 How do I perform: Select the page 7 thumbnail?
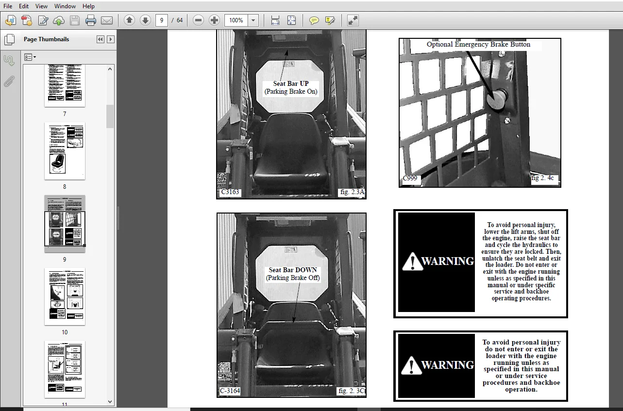(65, 85)
